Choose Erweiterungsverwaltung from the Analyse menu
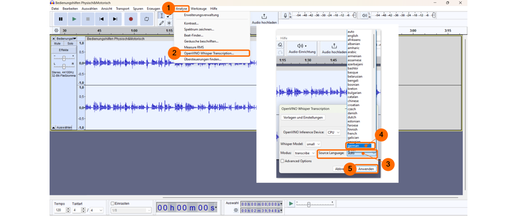 click(x=212, y=15)
